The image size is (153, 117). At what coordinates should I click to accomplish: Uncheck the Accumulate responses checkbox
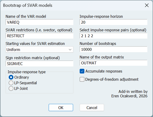[x=82, y=71]
